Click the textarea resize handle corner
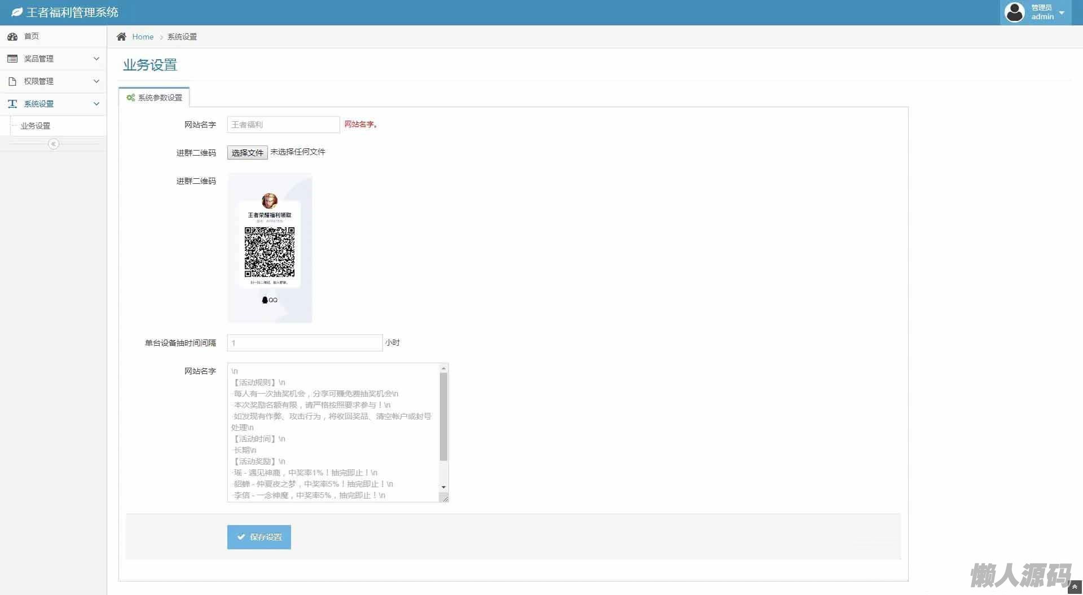1083x595 pixels. click(444, 498)
